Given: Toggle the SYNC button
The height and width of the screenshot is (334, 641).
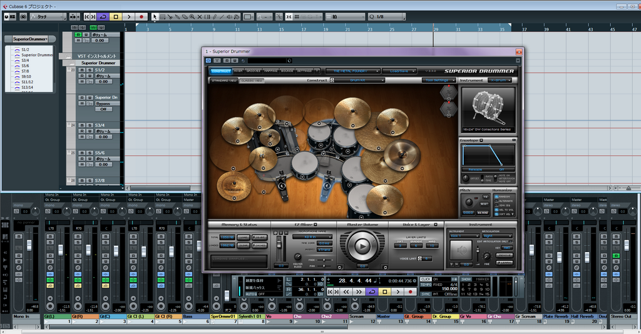Looking at the screenshot, I should pos(426,294).
